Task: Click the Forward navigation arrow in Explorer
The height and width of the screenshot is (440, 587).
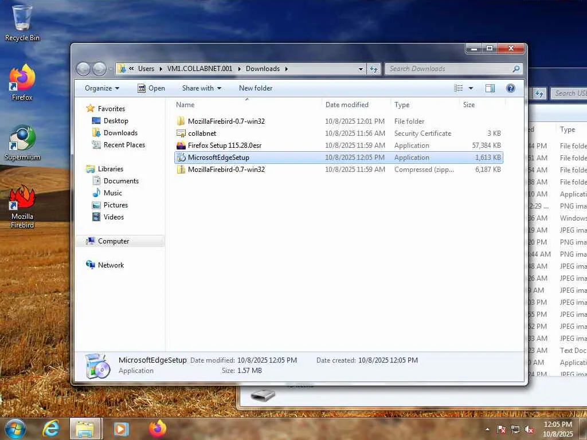Action: 99,69
